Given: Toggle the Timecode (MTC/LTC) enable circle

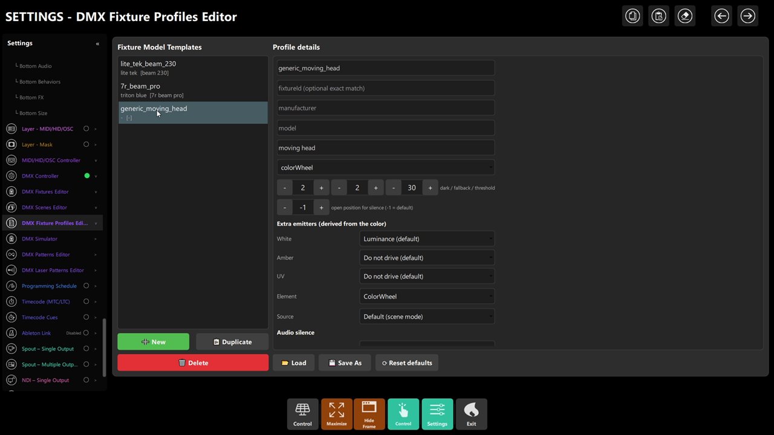Looking at the screenshot, I should coord(86,301).
